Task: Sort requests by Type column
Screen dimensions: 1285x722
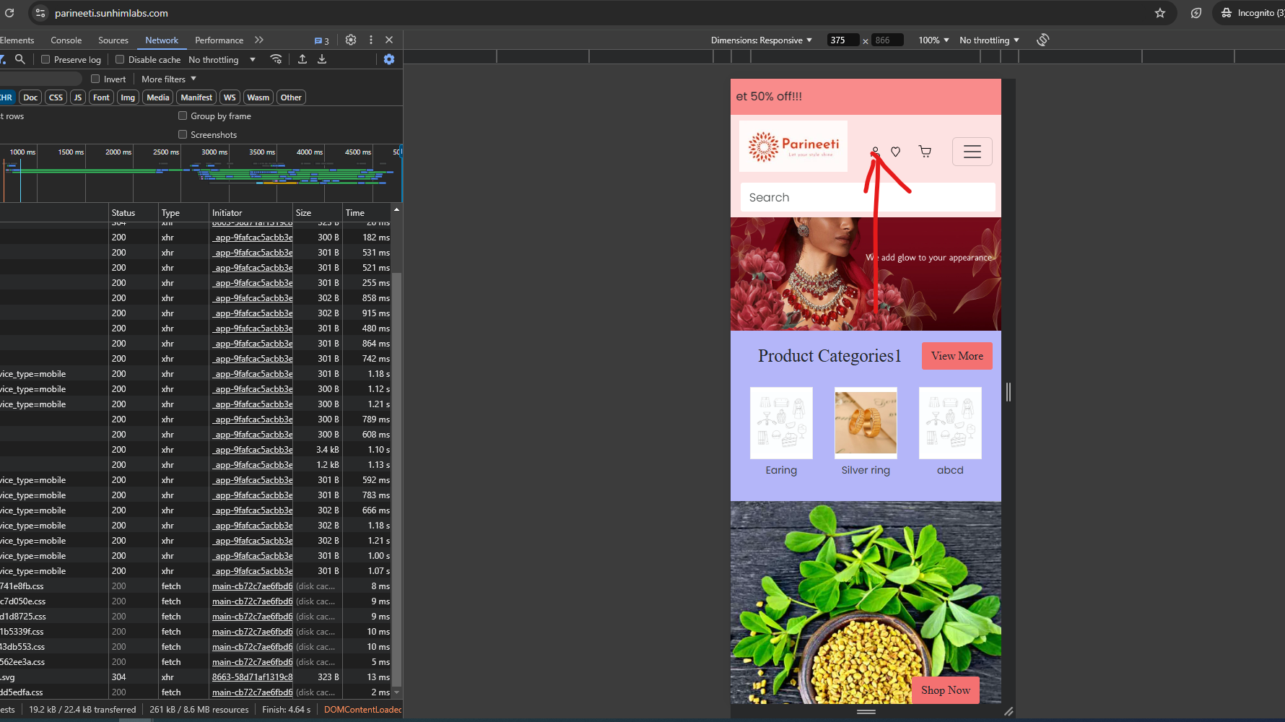Action: click(183, 213)
